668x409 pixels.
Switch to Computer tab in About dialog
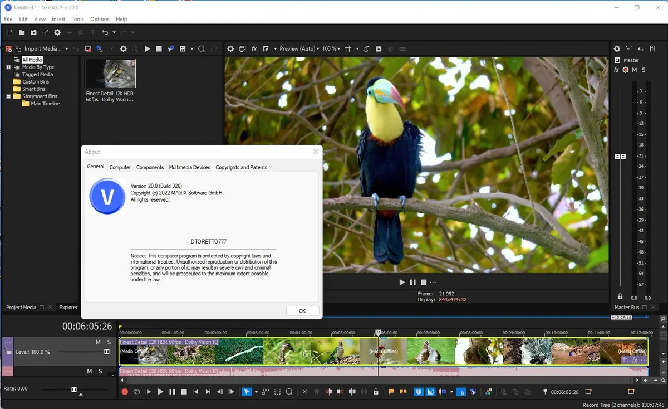(120, 167)
